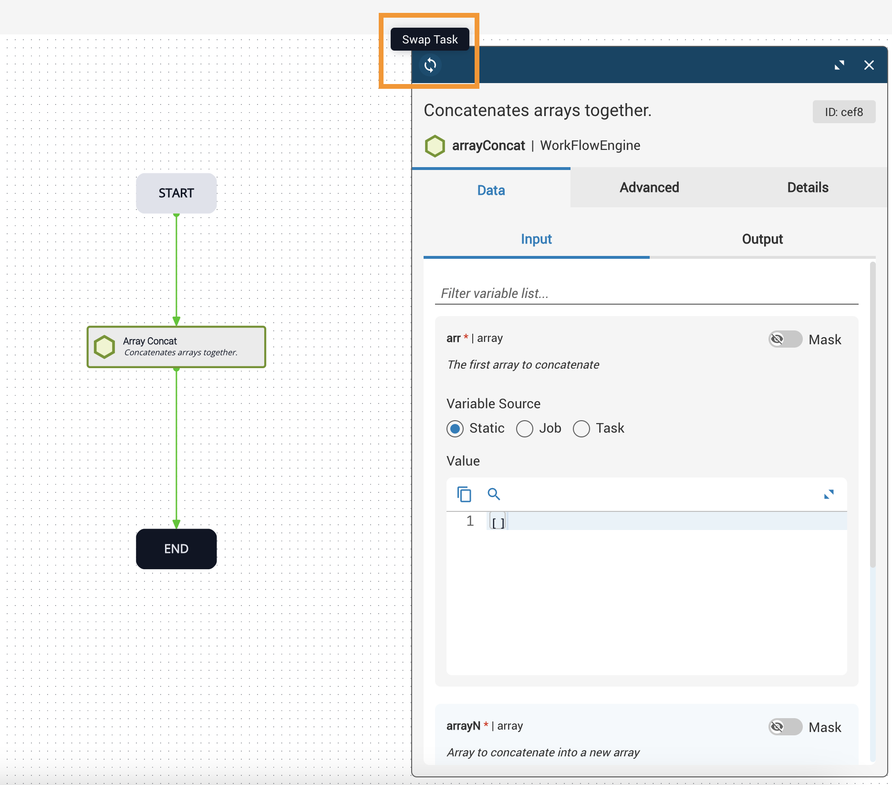
Task: Expand the task panel to full screen
Action: coord(839,65)
